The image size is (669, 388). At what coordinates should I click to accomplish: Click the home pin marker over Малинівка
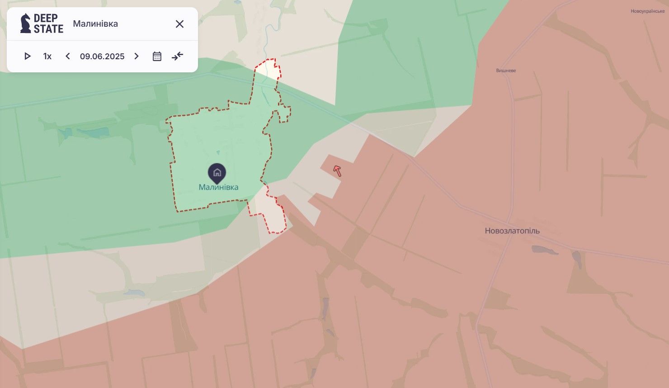point(217,172)
